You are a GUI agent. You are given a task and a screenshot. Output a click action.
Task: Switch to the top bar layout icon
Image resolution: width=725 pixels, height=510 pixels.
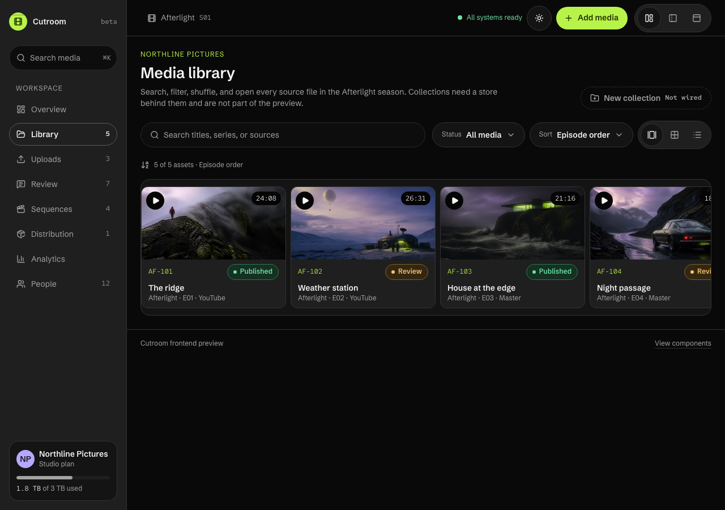pyautogui.click(x=697, y=18)
